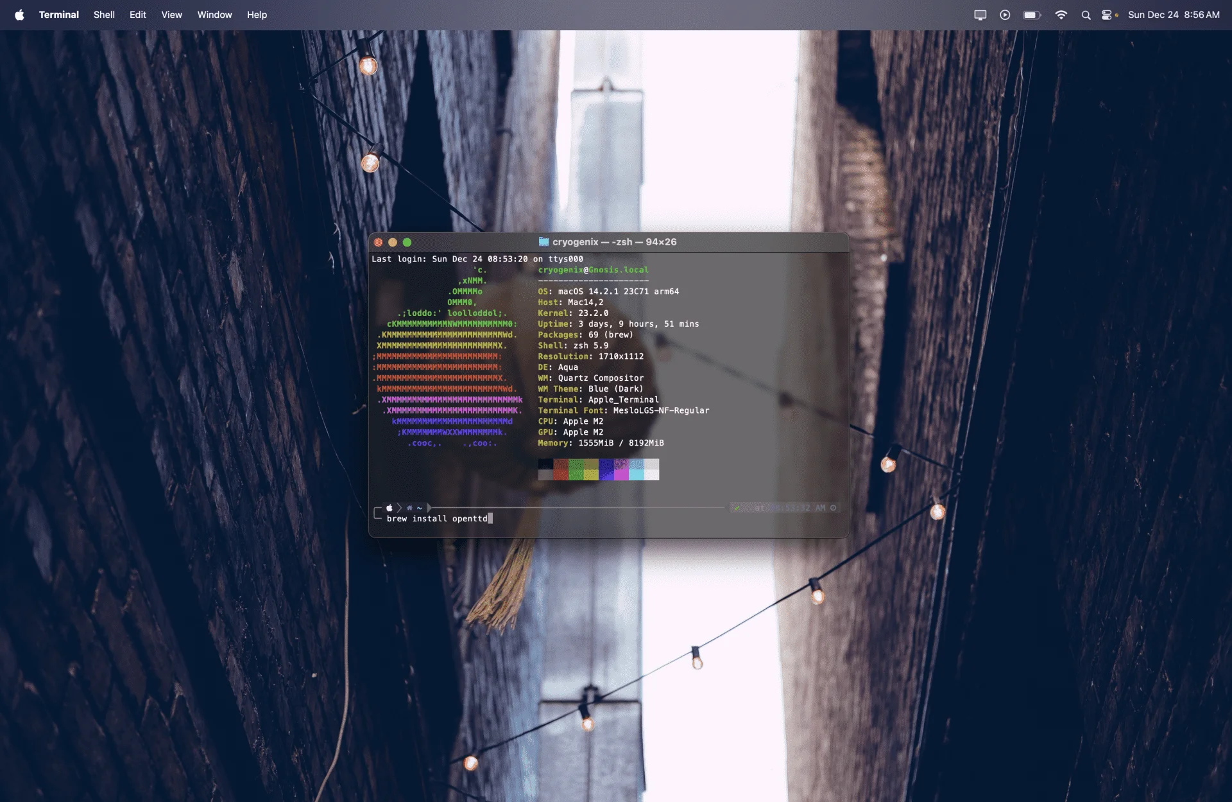
Task: Click the Packages: 69 (brew) line
Action: point(585,335)
